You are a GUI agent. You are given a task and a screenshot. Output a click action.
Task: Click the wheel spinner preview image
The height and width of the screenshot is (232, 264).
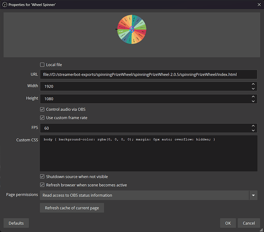[x=132, y=29]
